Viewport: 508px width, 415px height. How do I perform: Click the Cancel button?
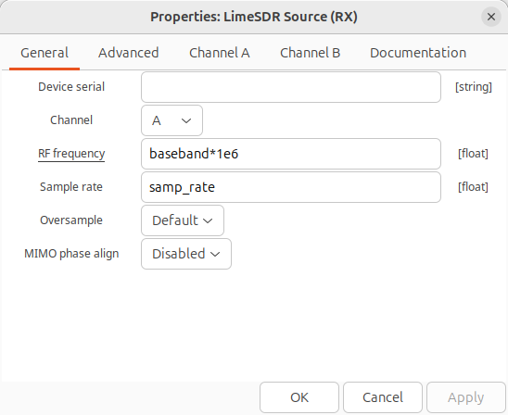tap(383, 397)
